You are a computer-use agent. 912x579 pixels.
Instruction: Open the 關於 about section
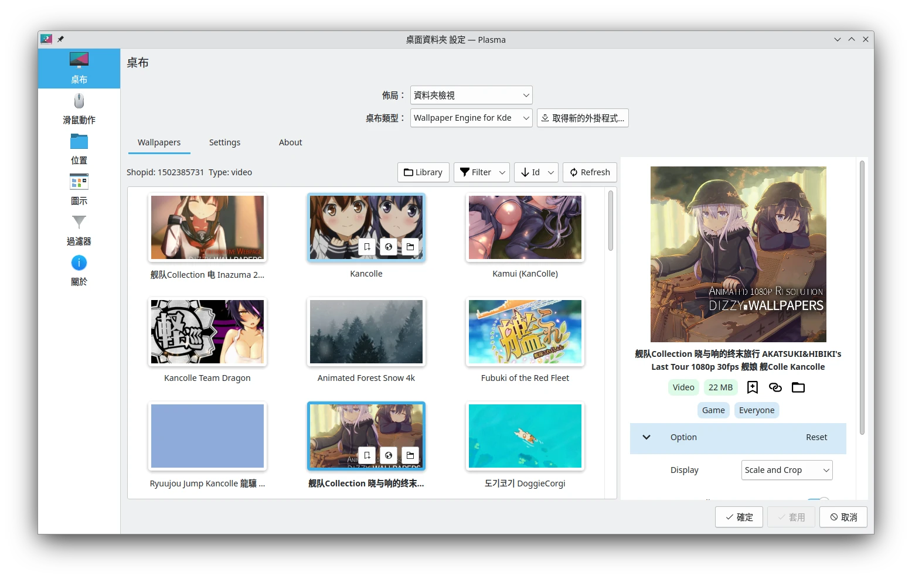79,271
